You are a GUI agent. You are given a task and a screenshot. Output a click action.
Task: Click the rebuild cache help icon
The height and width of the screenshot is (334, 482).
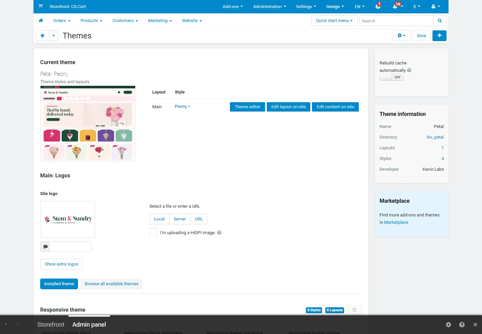tap(409, 70)
